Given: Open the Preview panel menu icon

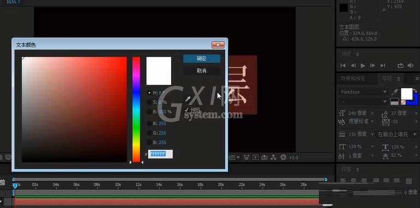Looking at the screenshot, I should click(x=357, y=54).
